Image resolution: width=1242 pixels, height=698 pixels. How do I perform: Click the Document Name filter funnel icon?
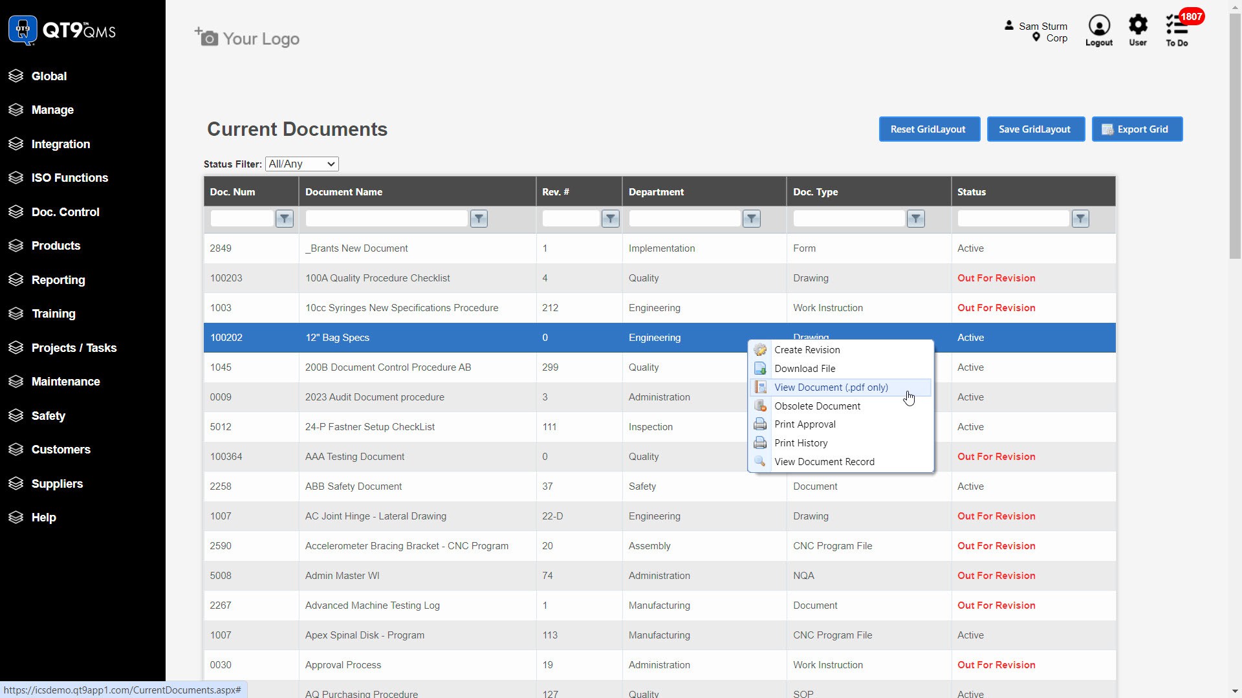479,219
